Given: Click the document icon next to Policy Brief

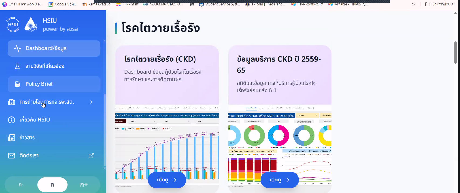Looking at the screenshot, I should coord(18,84).
